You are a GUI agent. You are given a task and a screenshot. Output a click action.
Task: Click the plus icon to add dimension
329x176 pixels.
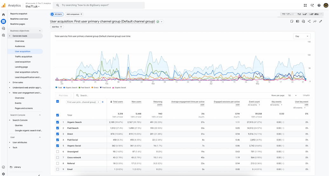click(x=103, y=102)
